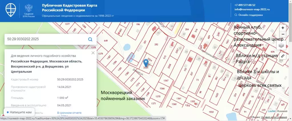Viewport: 292px width, 121px height.
Task: Close the parcel info panel
Action: click(93, 53)
